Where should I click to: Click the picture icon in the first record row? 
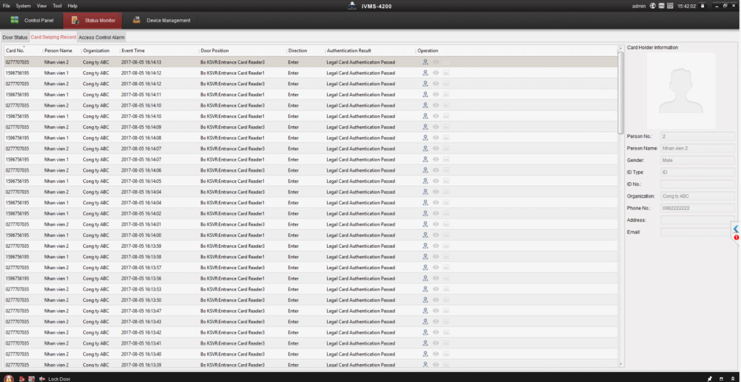click(446, 62)
